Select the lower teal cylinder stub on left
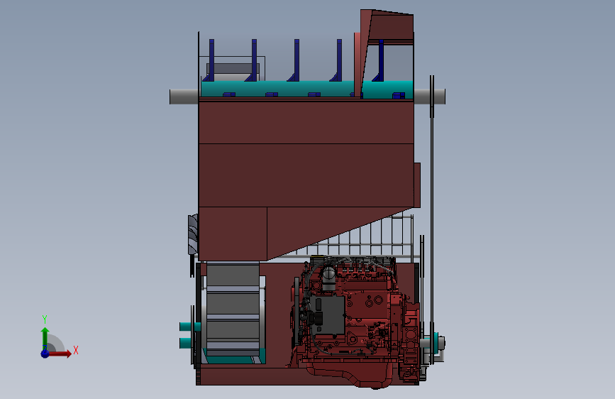The image size is (615, 399). click(186, 343)
